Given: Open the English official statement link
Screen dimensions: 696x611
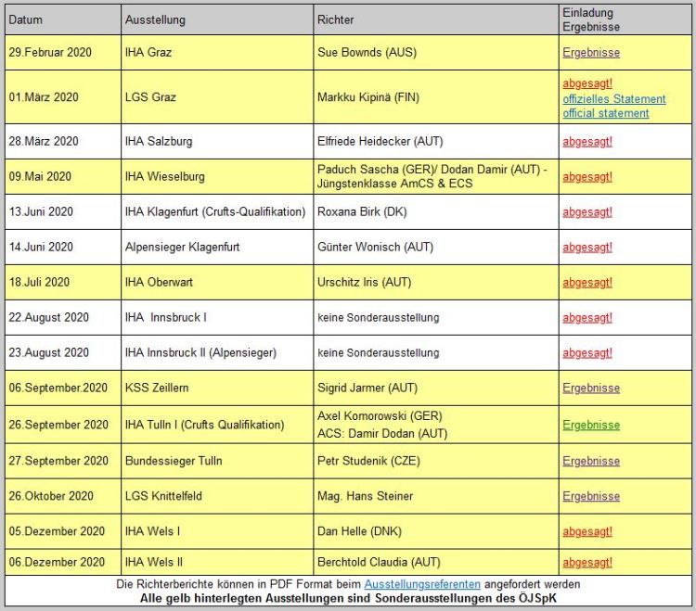Looking at the screenshot, I should [x=605, y=113].
